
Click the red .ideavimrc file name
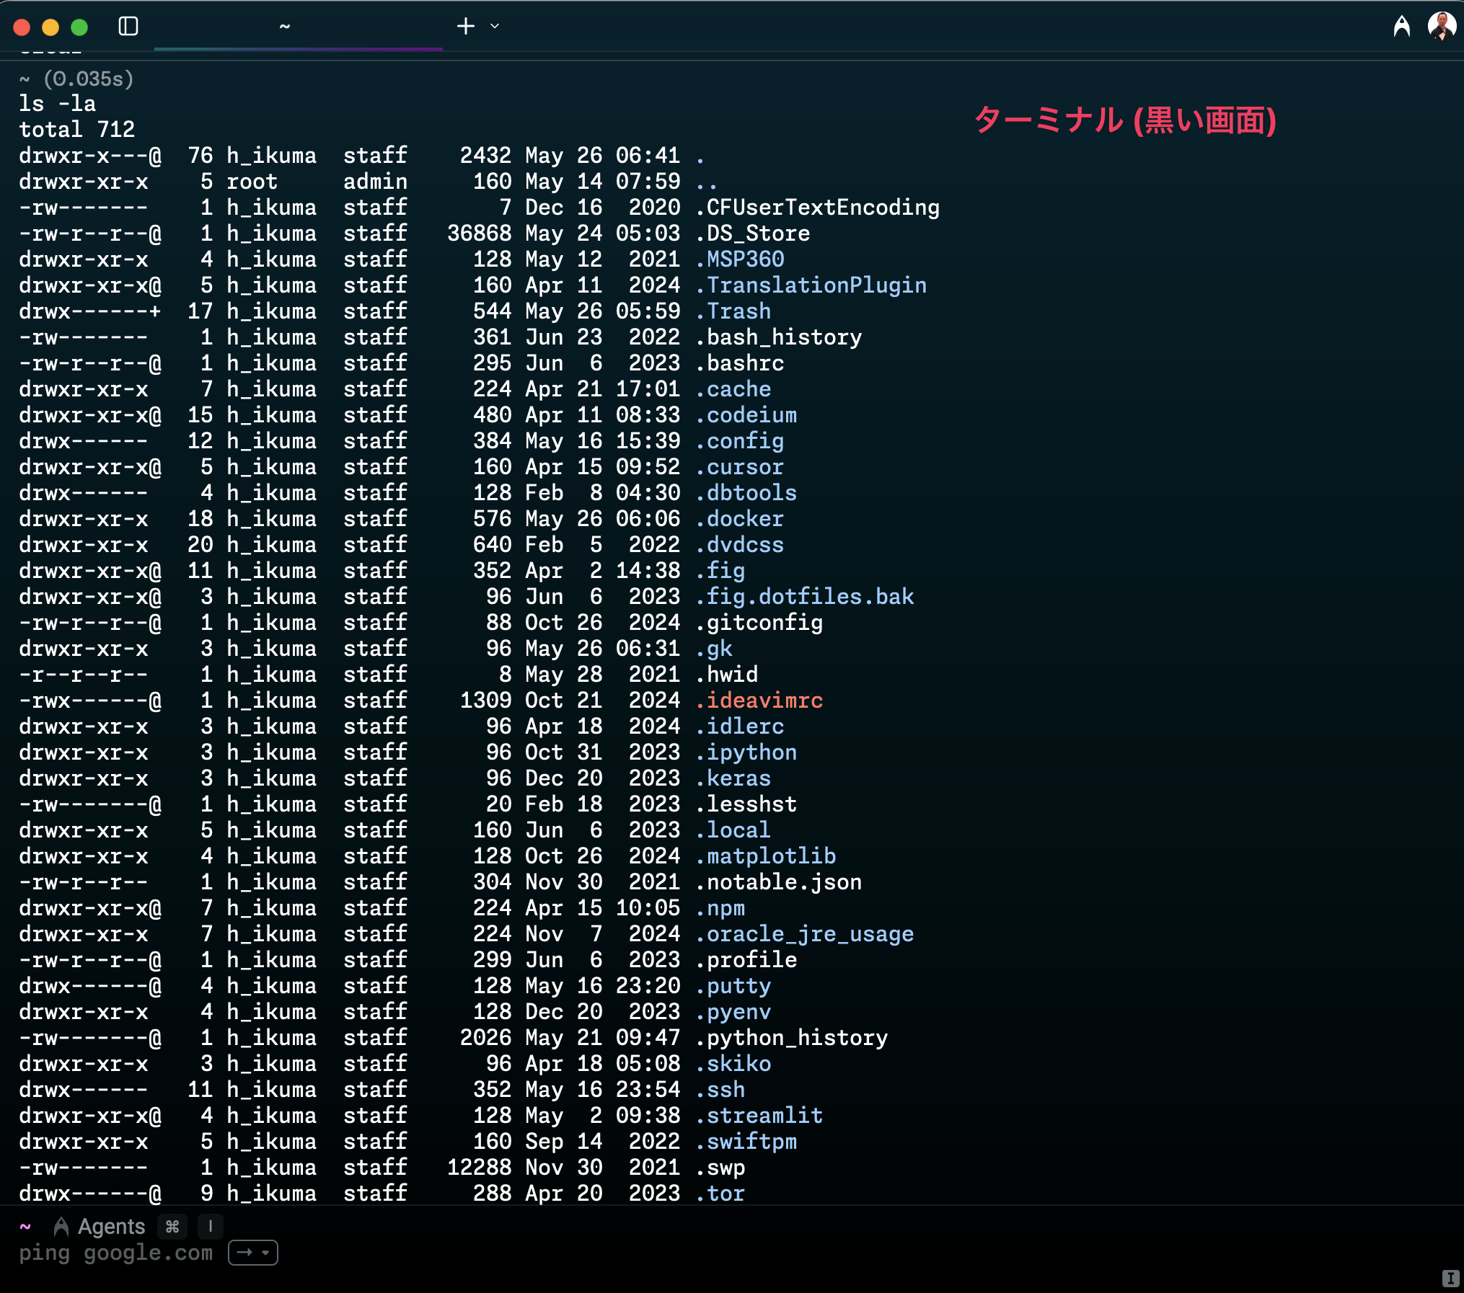(759, 701)
